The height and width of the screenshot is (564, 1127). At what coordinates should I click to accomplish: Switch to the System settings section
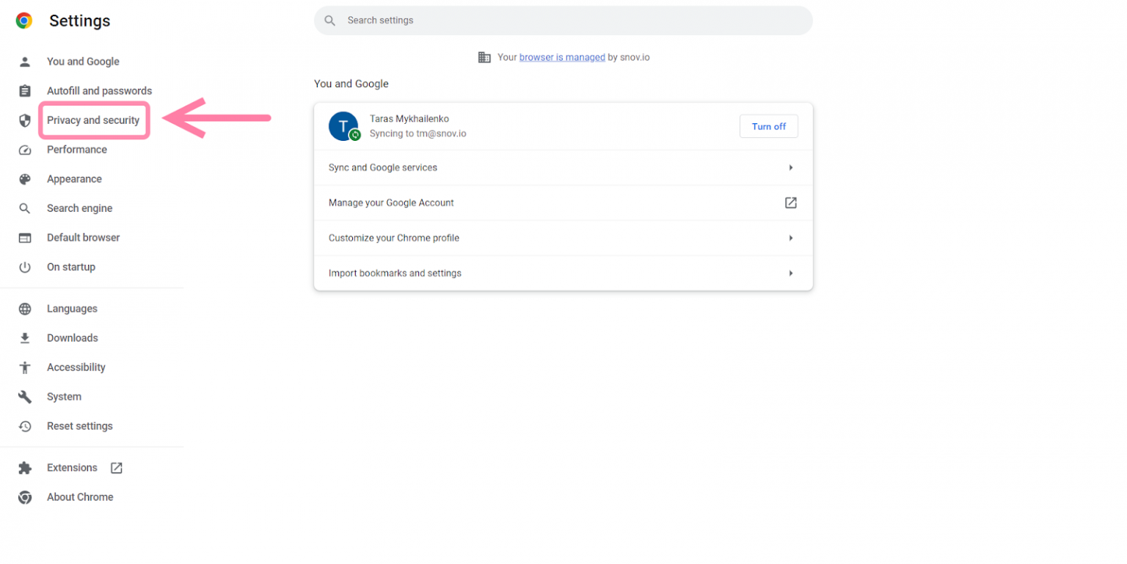[x=64, y=396]
